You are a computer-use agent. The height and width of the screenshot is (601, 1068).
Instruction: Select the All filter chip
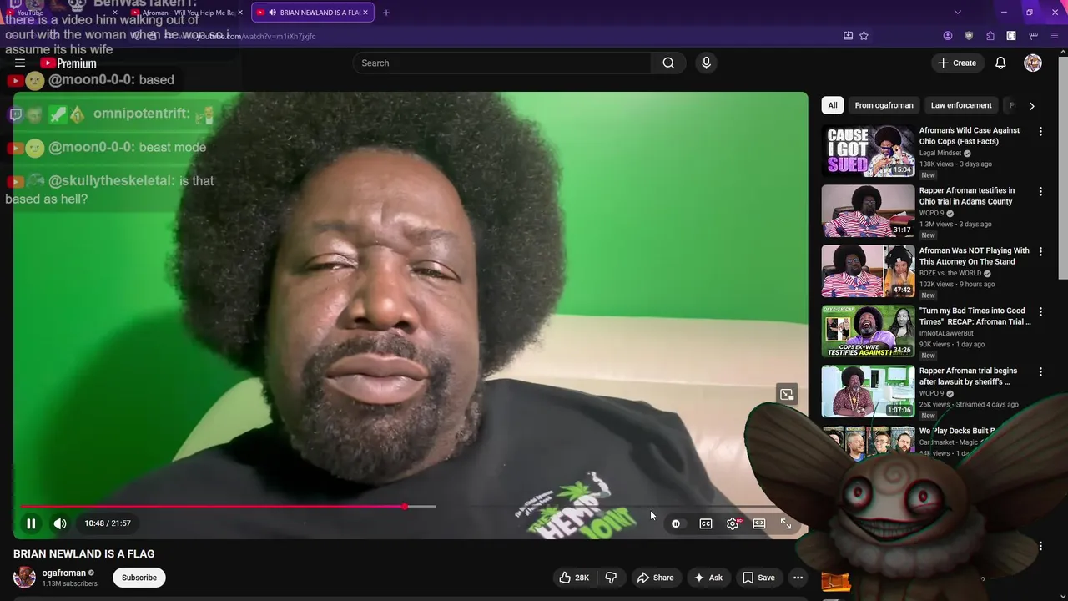click(x=832, y=105)
